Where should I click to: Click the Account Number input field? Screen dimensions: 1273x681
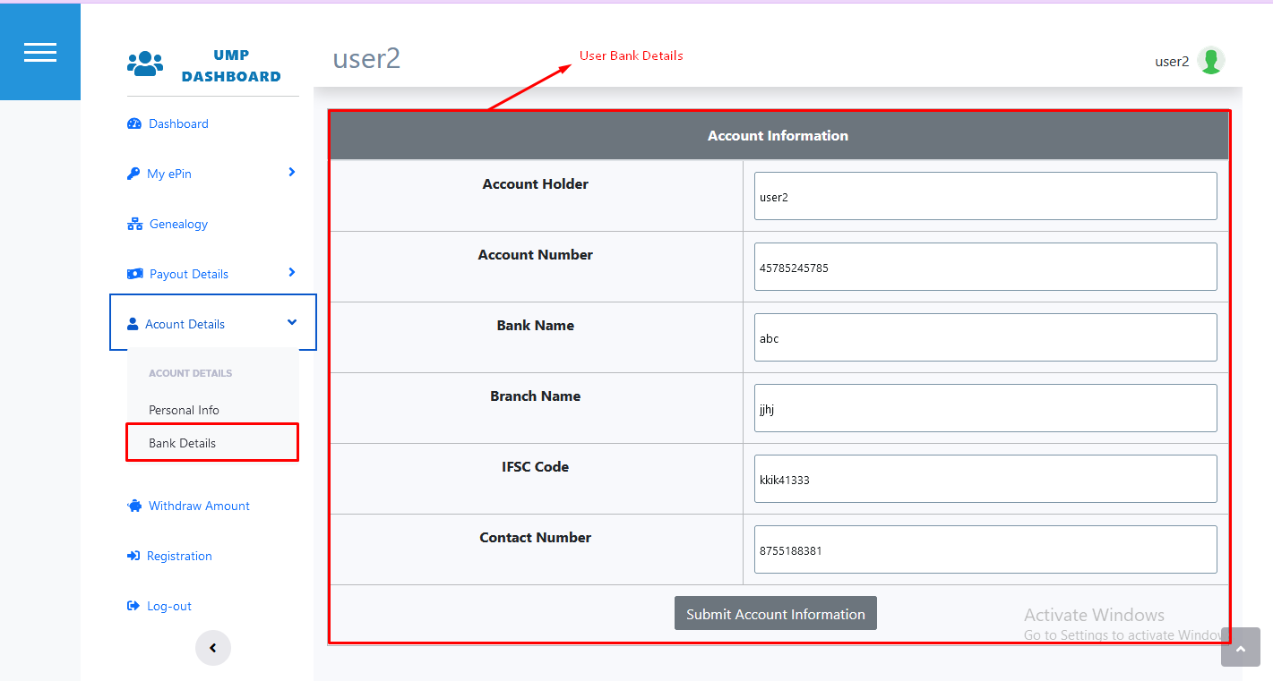pyautogui.click(x=985, y=267)
